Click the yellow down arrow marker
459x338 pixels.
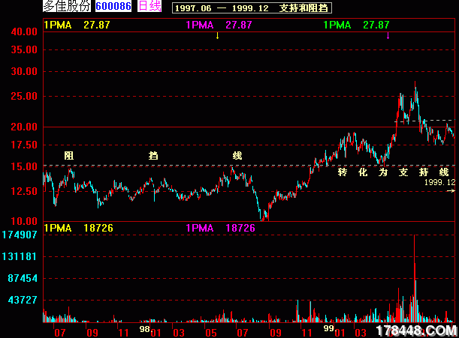click(x=217, y=35)
